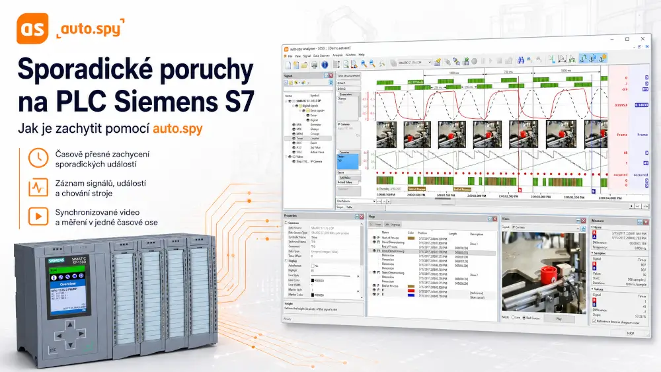Click the Signals panel right-edge icon
Screen dimensions: 661x372
(330, 83)
